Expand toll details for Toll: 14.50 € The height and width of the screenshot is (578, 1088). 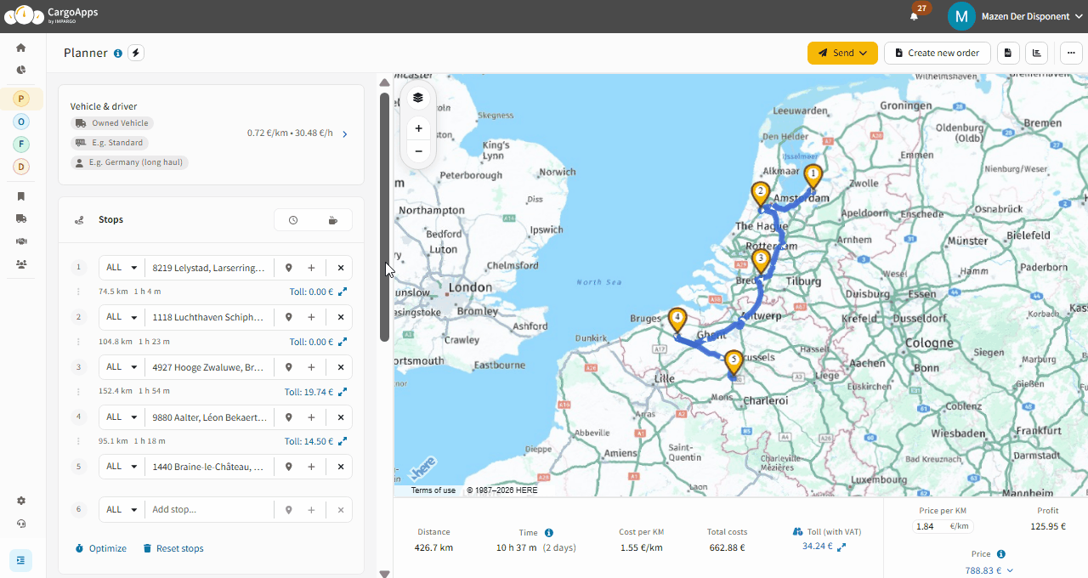(x=343, y=441)
